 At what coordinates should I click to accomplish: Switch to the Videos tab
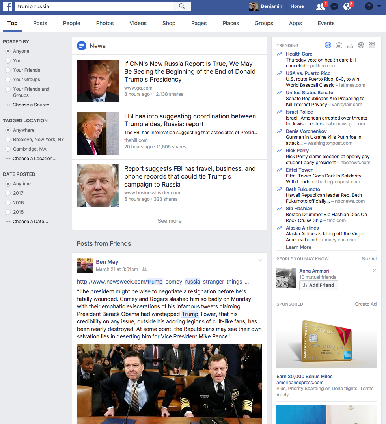click(x=138, y=23)
